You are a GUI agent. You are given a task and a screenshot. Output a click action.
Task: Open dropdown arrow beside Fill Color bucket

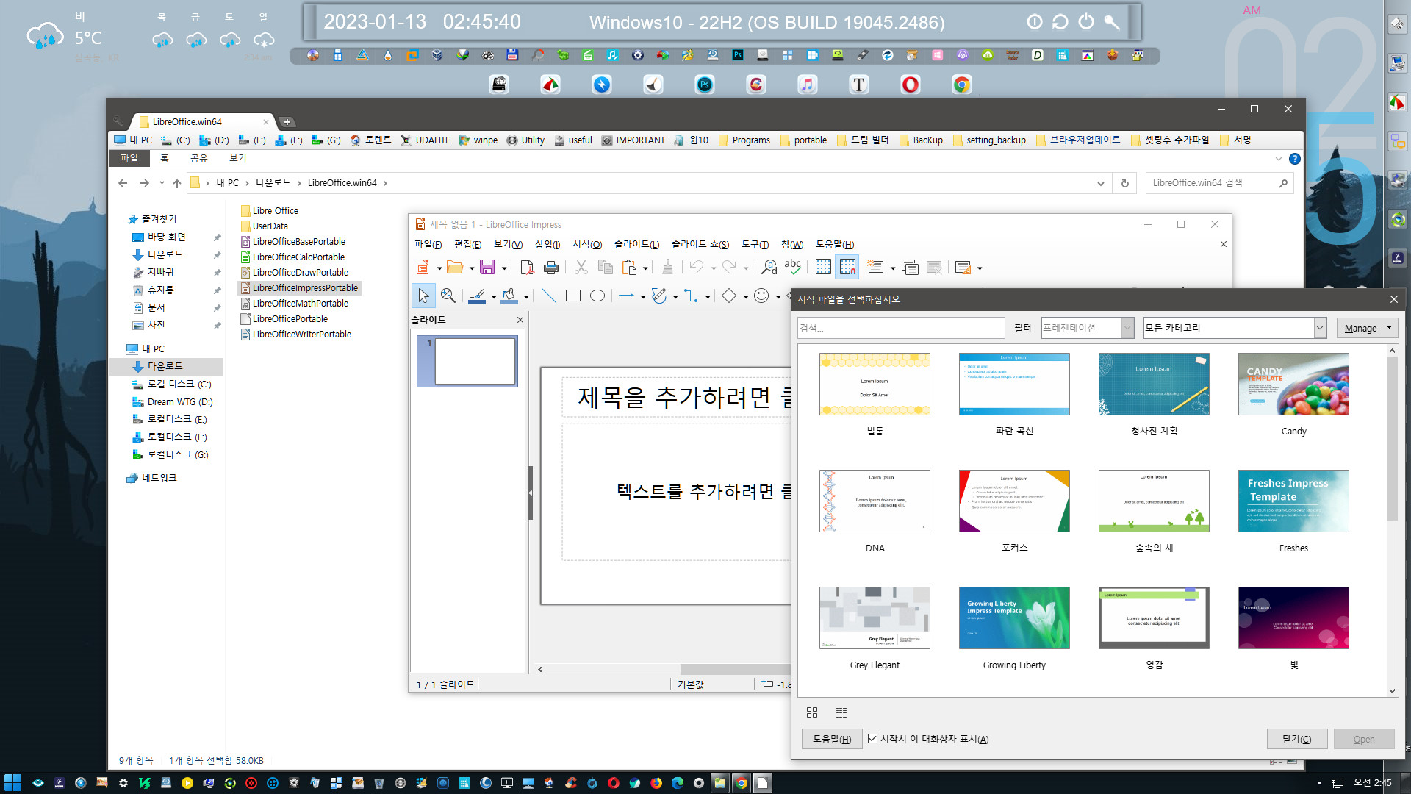[x=526, y=297]
